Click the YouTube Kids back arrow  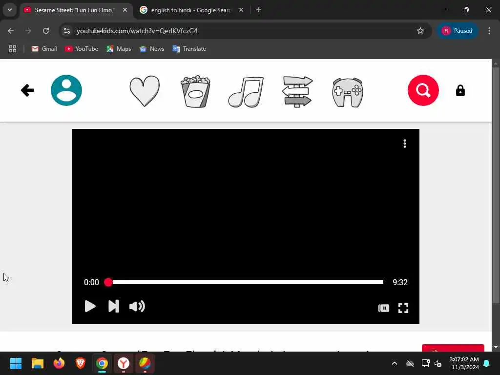click(x=27, y=90)
